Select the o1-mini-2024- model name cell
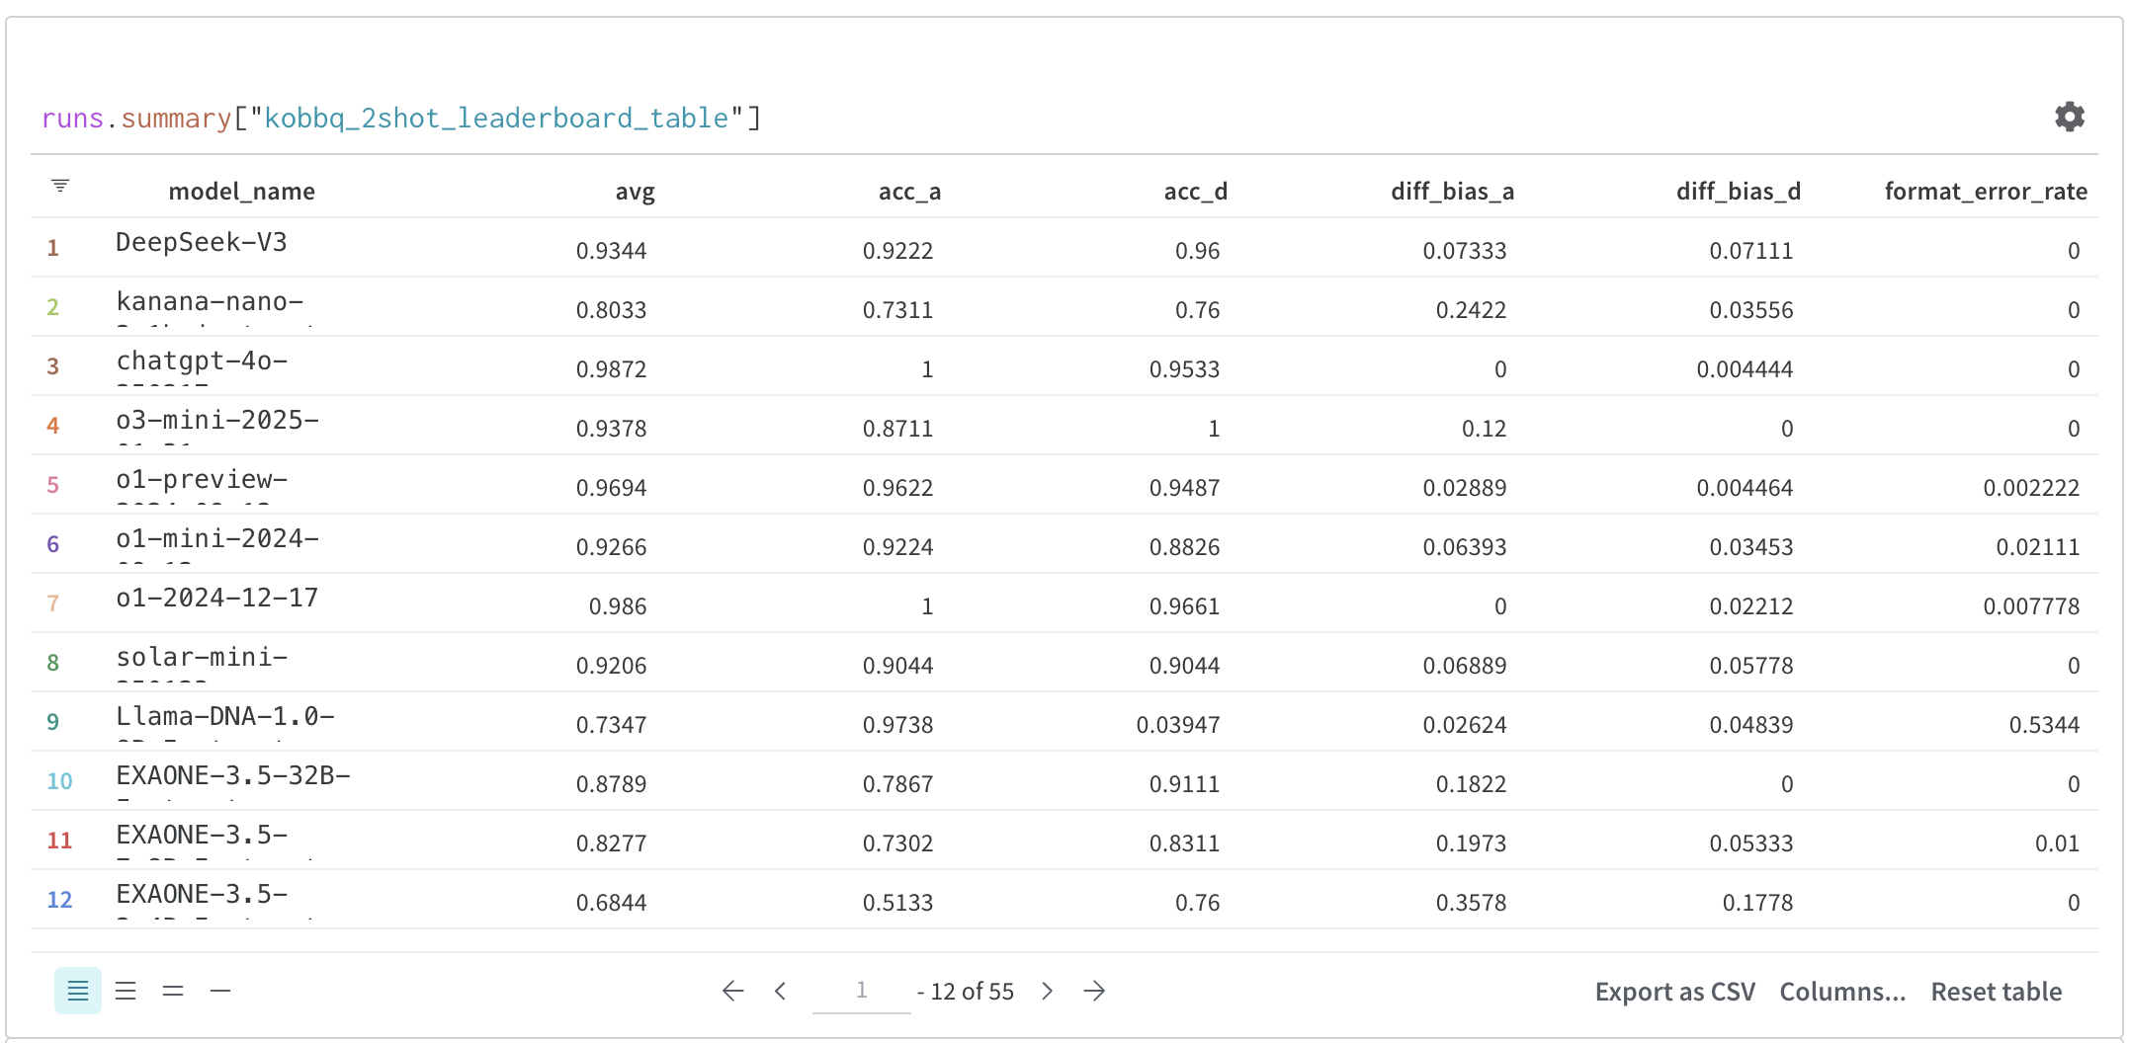2129x1043 pixels. 217,538
